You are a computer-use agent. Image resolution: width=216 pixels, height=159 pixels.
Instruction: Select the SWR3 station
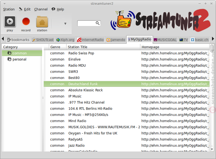point(127,72)
